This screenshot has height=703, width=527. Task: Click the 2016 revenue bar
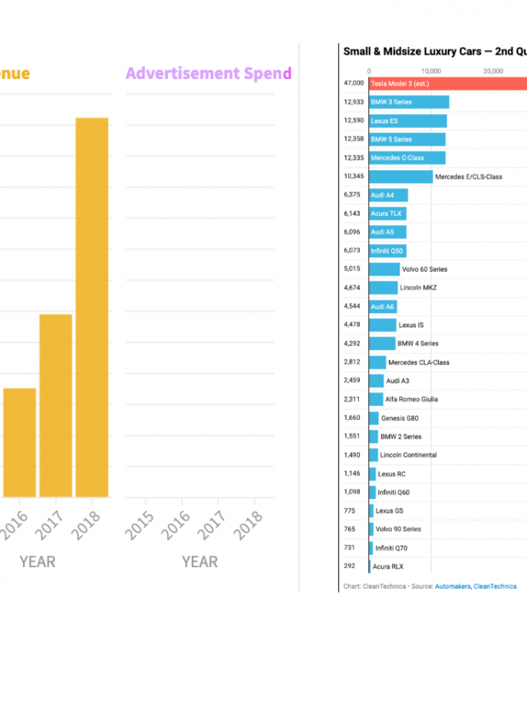click(20, 443)
